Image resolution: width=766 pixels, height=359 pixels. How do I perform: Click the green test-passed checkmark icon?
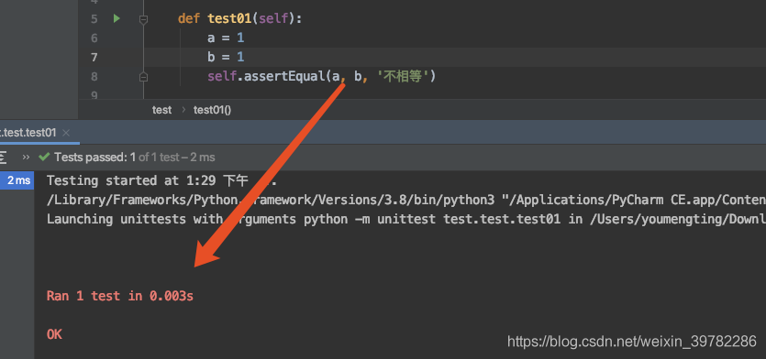click(44, 158)
